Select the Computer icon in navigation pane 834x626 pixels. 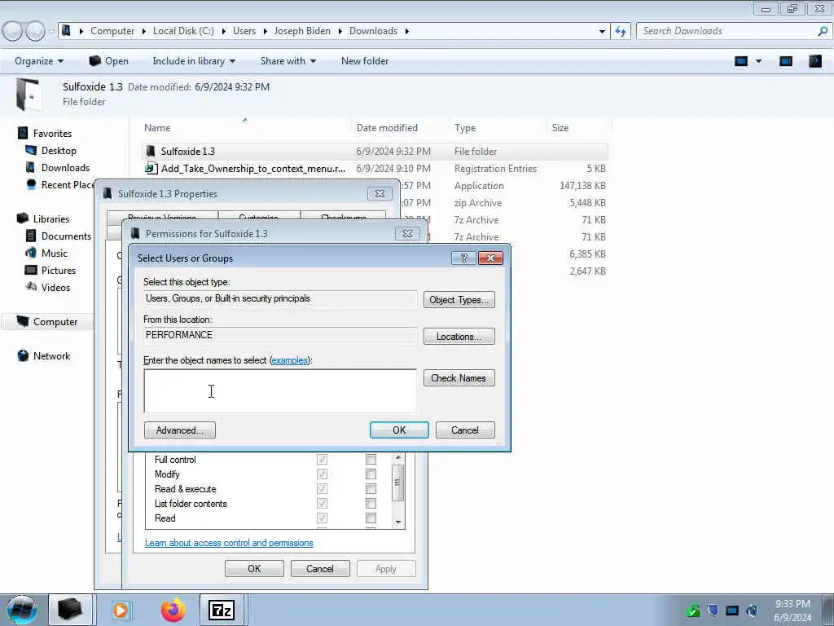(22, 321)
